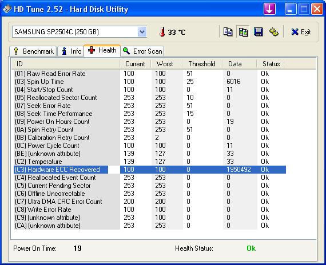Image resolution: width=326 pixels, height=265 pixels.
Task: Sort by the Current column header
Action: tap(135, 64)
